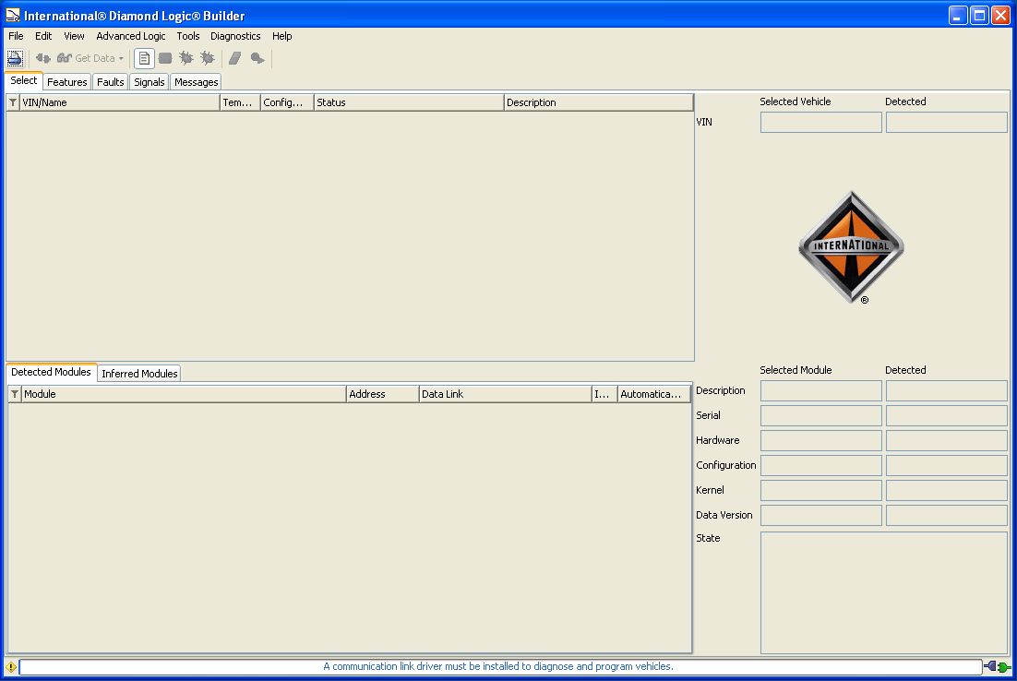
Task: Minimize the Diamond Logic Builder window
Action: 958,15
